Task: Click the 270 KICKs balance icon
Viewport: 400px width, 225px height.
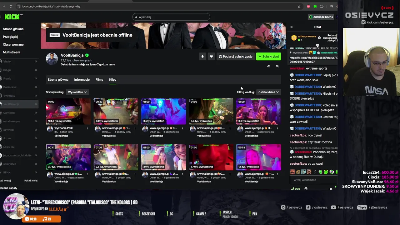Action: click(295, 189)
